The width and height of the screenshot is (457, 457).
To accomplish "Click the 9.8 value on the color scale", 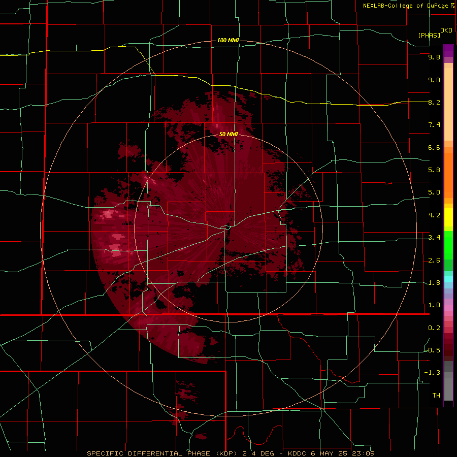I will coord(434,57).
